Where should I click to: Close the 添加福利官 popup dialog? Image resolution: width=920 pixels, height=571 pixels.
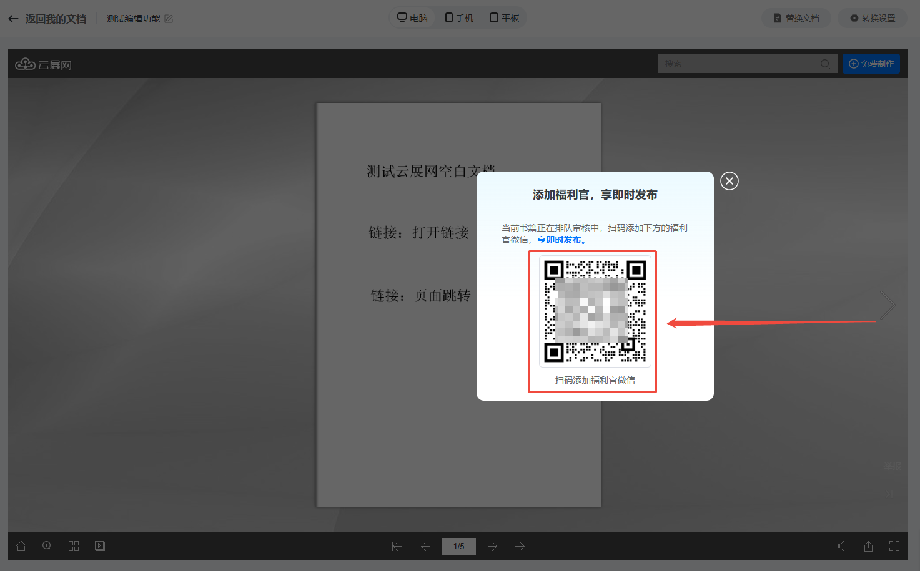coord(729,181)
